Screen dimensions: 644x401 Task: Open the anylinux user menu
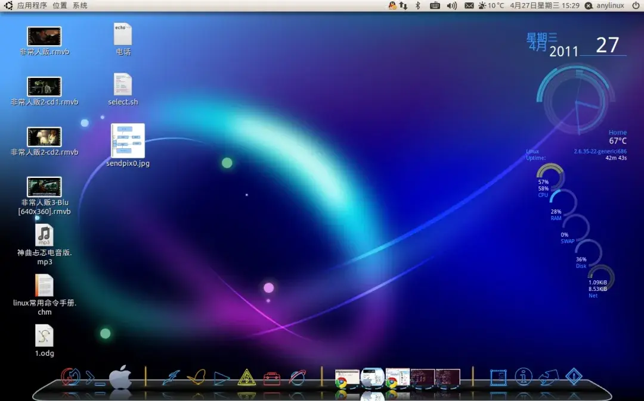point(605,5)
